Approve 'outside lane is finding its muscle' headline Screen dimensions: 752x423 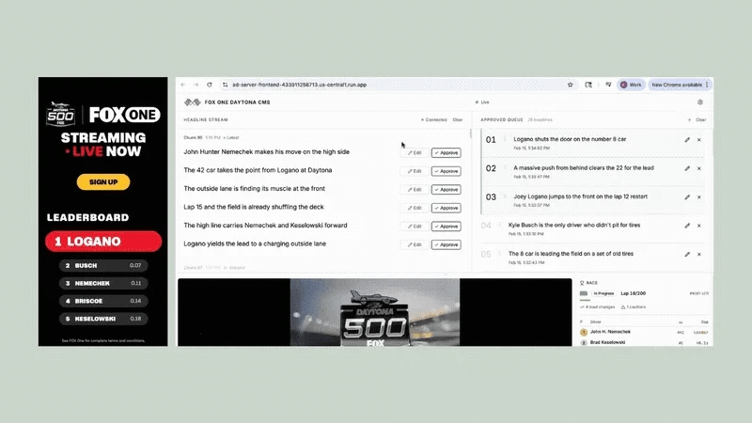[x=446, y=190]
